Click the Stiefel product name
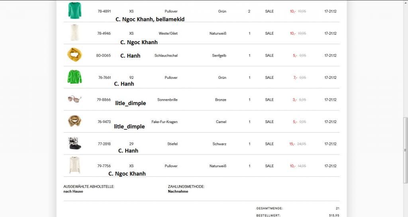The image size is (408, 217). click(x=172, y=144)
